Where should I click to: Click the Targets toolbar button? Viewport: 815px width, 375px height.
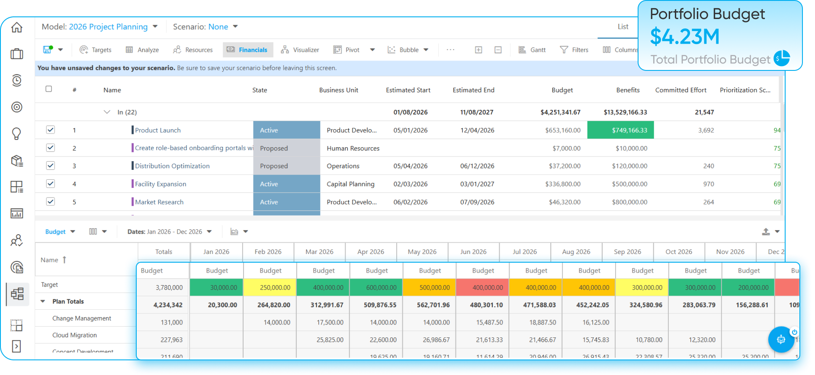click(x=96, y=50)
